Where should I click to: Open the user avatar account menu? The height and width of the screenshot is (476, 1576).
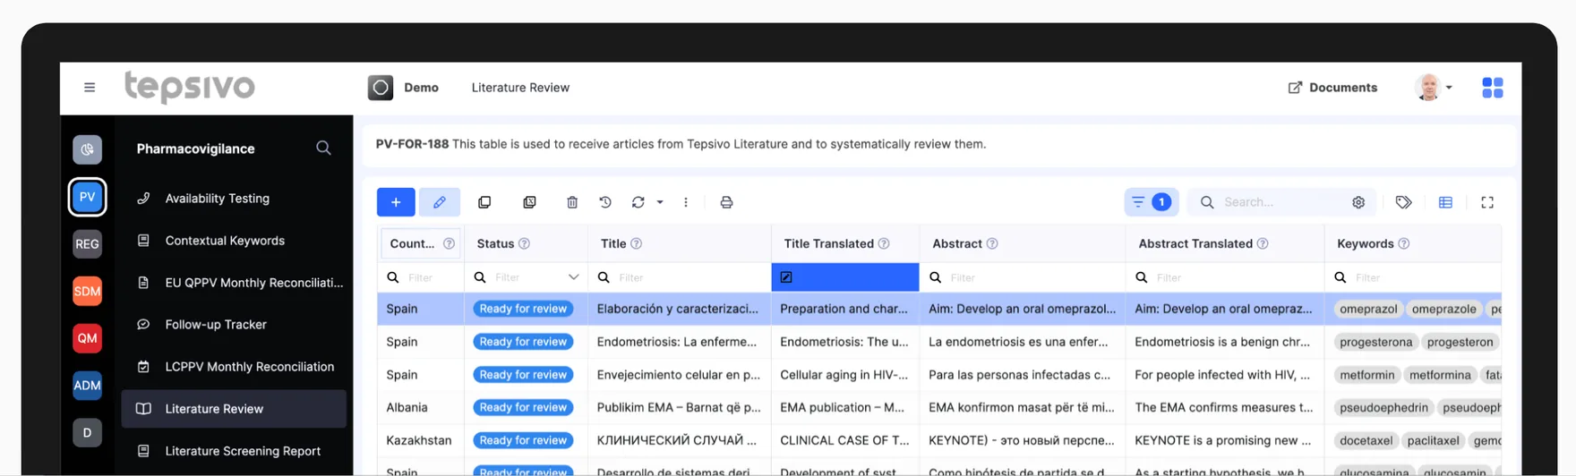coord(1434,88)
